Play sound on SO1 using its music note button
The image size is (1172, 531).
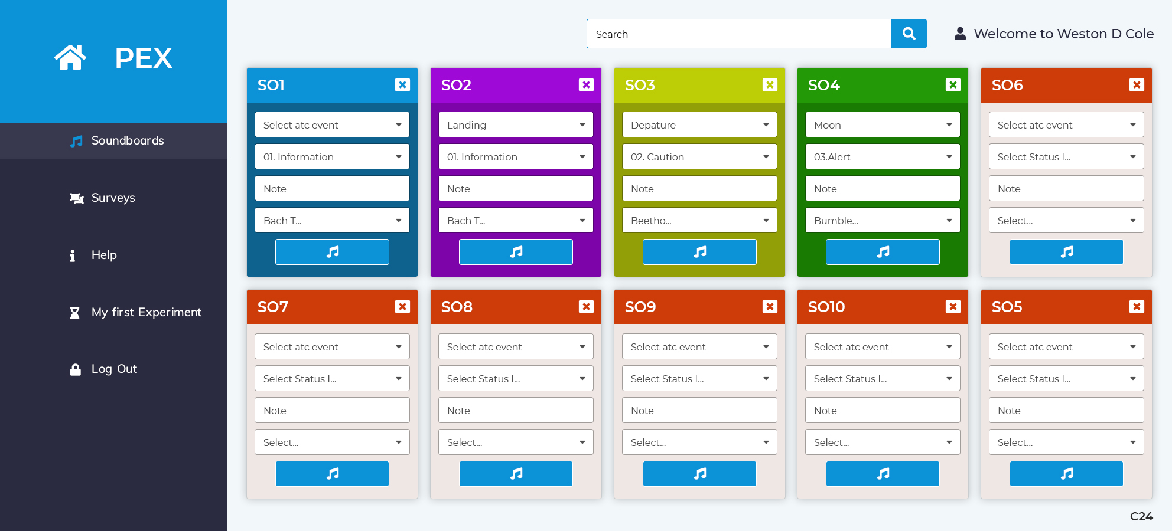click(331, 251)
